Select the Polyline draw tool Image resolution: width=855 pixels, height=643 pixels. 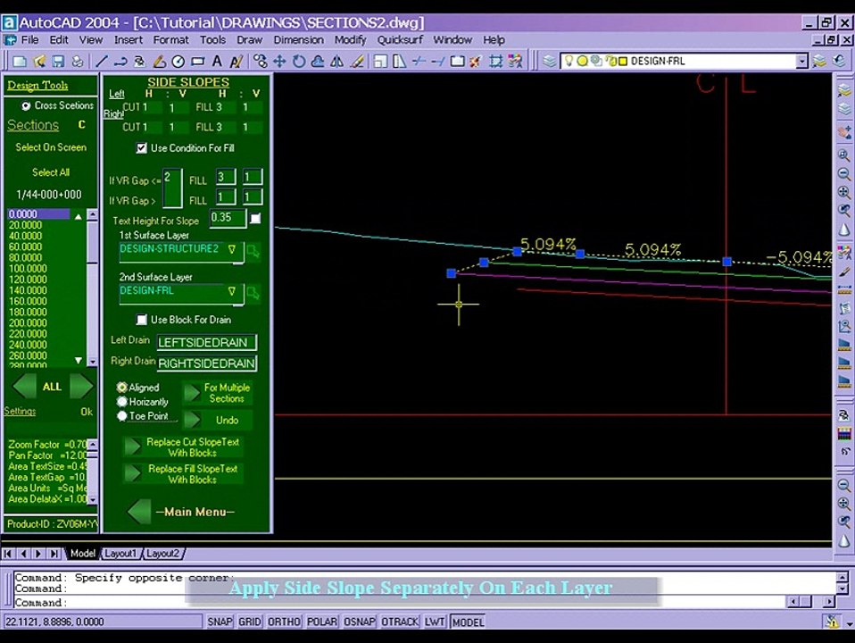[x=120, y=61]
